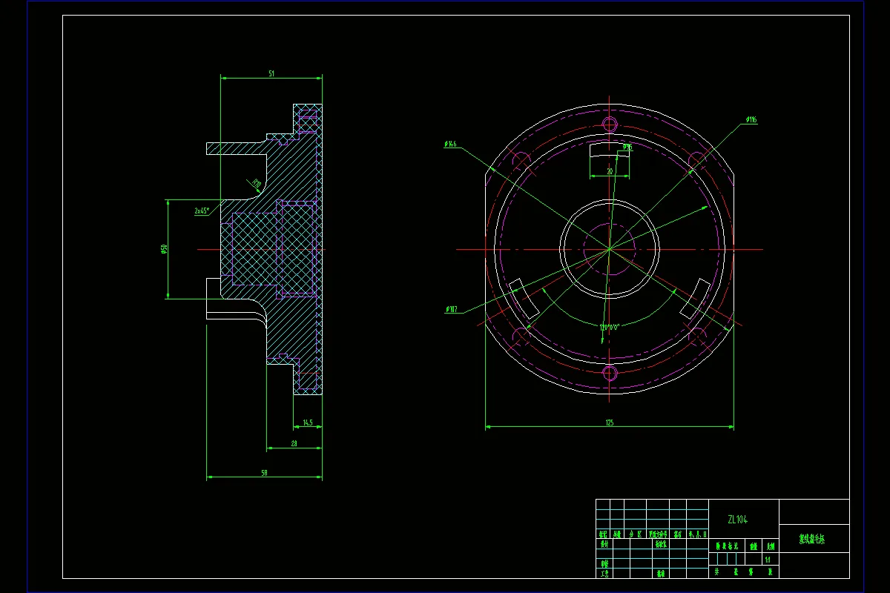
Task: Select the R10 radius annotation on section view
Action: point(256,183)
